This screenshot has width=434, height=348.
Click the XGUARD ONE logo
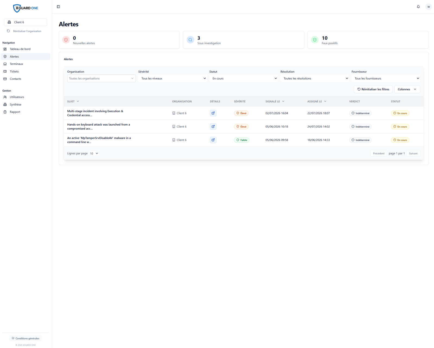pyautogui.click(x=25, y=8)
